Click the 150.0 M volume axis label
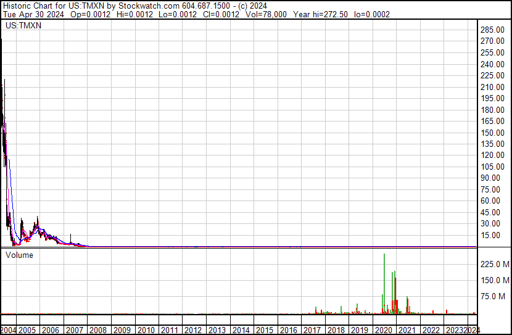This screenshot has height=335, width=512. coord(495,280)
